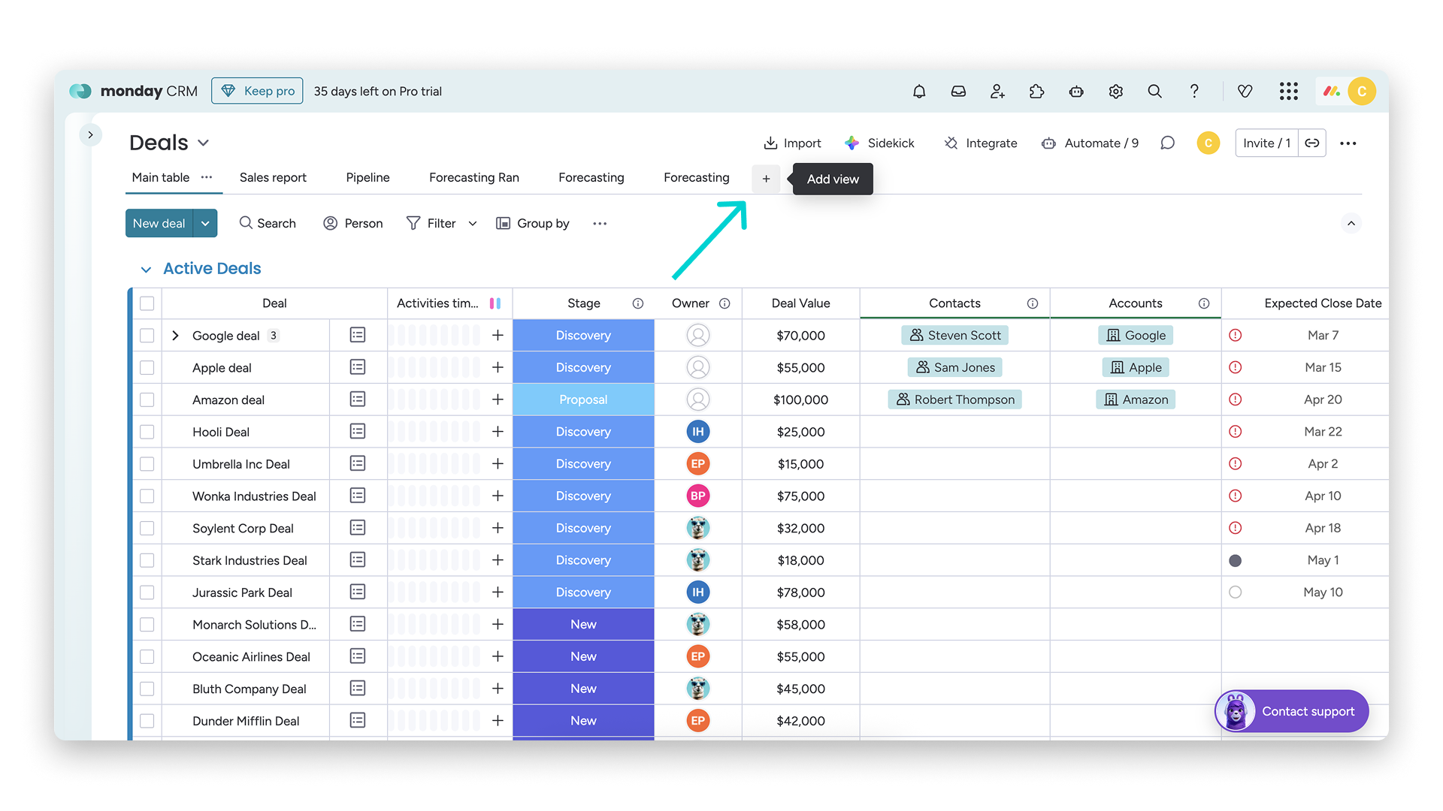The image size is (1443, 811).
Task: Switch to the Sales report tab
Action: tap(273, 177)
